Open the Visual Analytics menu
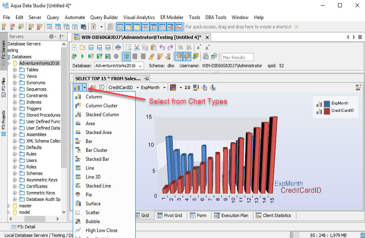Screen dimensions: 365x238 pos(139,17)
